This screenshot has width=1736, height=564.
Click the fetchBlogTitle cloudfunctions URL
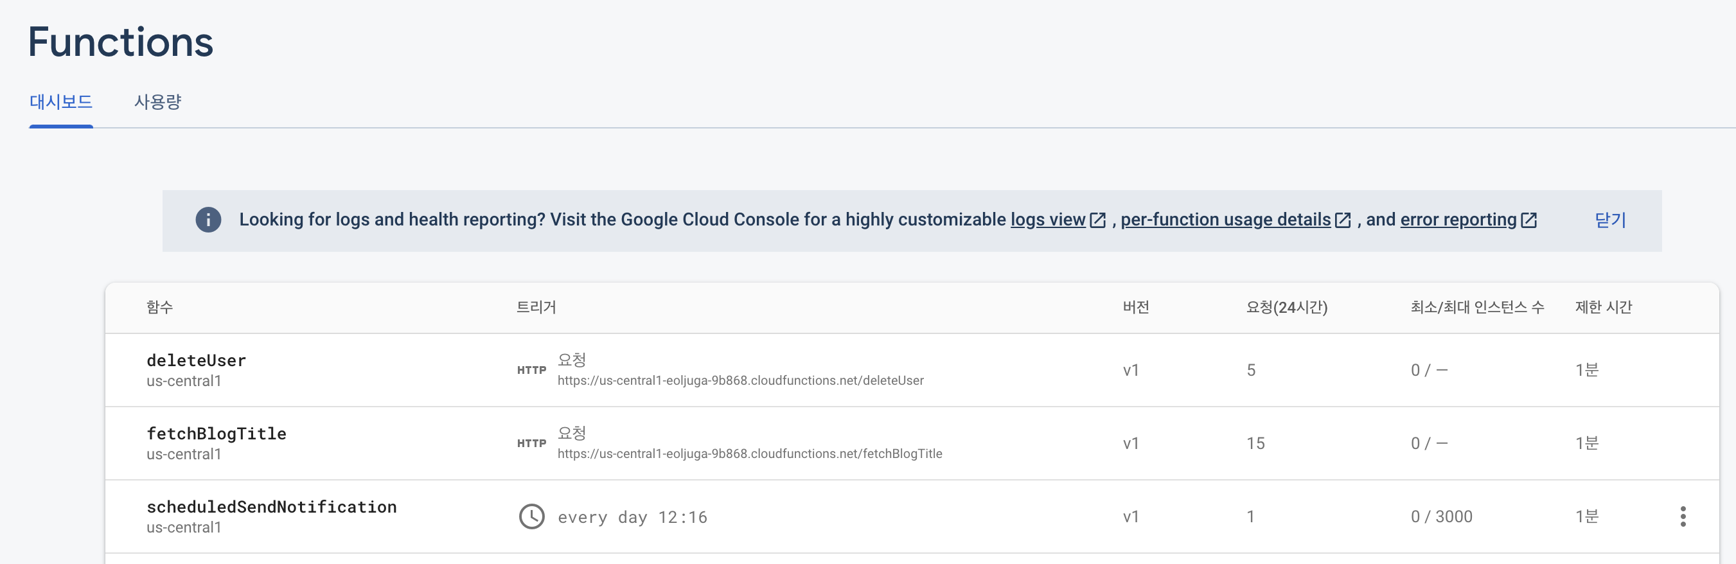point(749,454)
